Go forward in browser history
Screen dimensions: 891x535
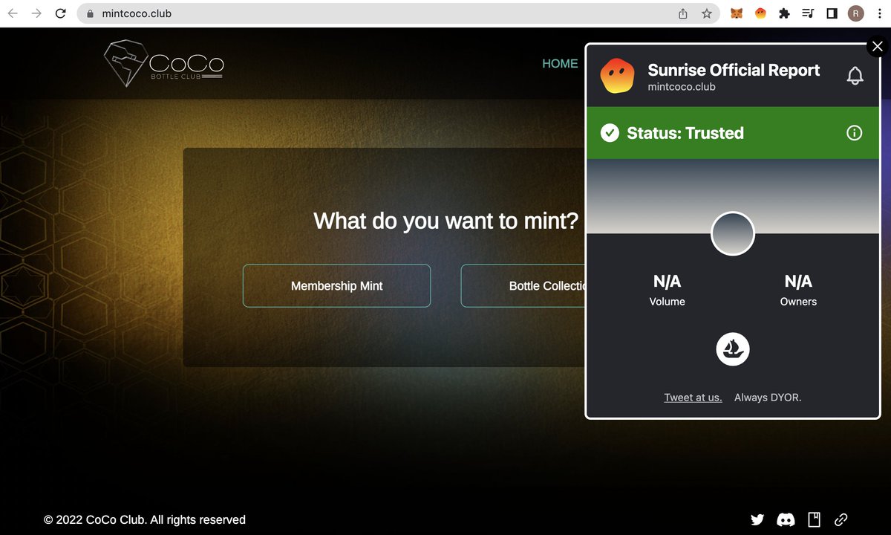(36, 13)
